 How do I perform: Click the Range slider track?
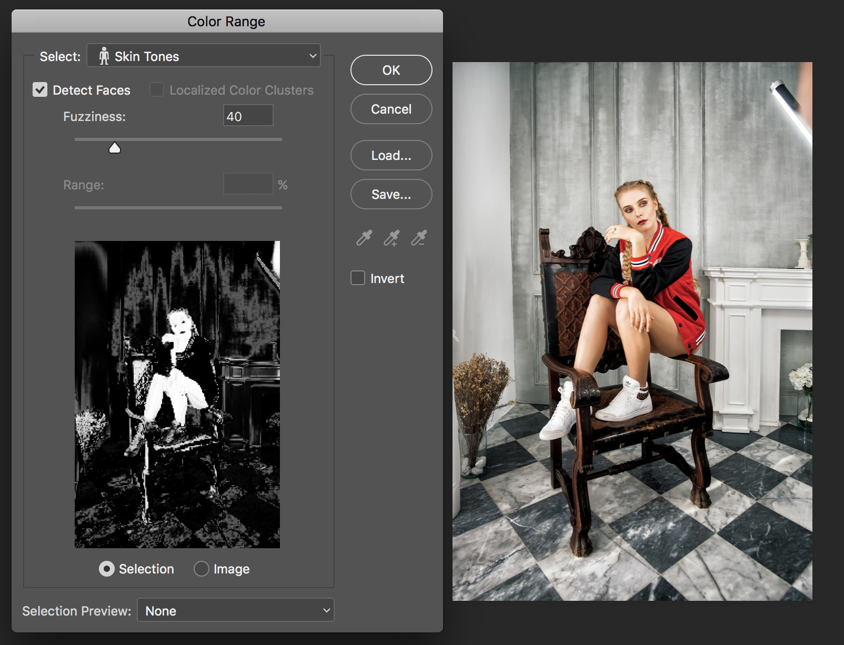click(x=178, y=208)
